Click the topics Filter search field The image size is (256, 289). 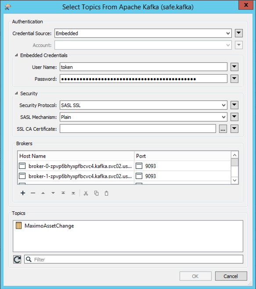point(133,259)
